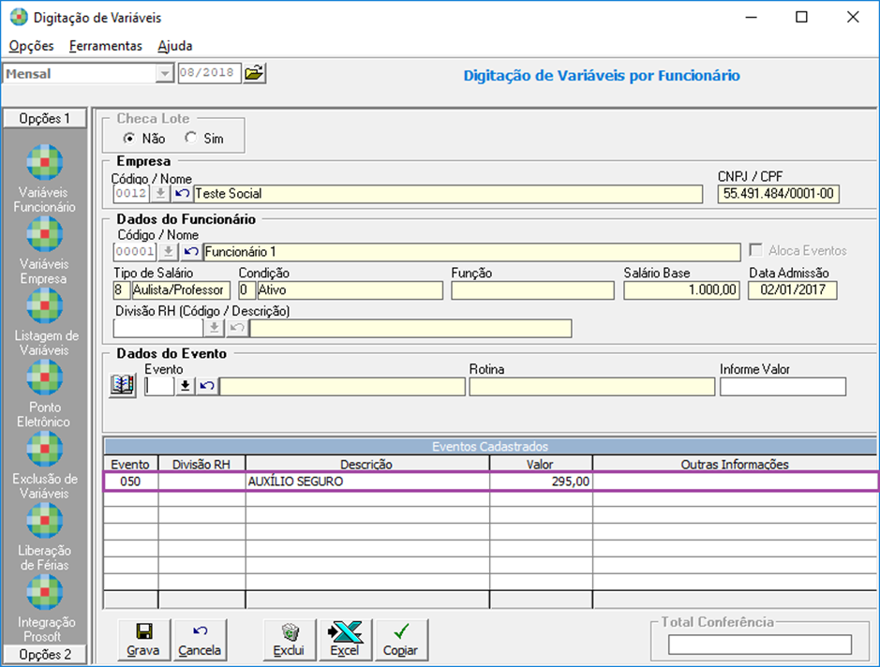The image size is (880, 667).
Task: Expand the Mensal dropdown
Action: click(x=164, y=73)
